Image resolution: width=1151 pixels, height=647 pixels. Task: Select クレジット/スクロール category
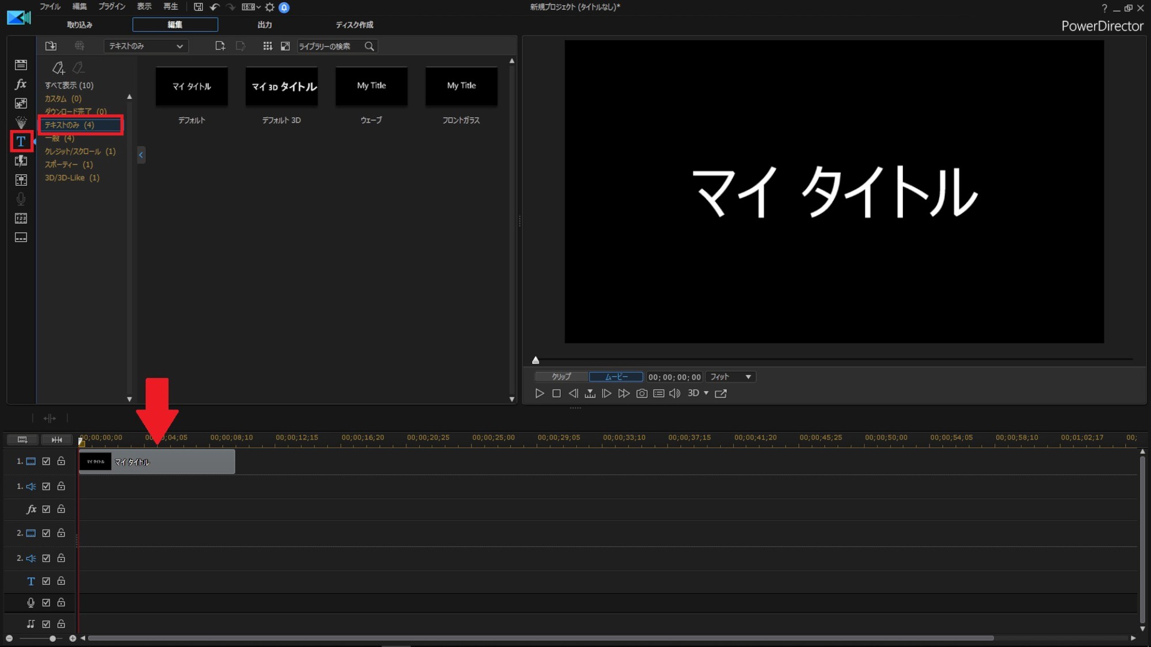point(80,151)
